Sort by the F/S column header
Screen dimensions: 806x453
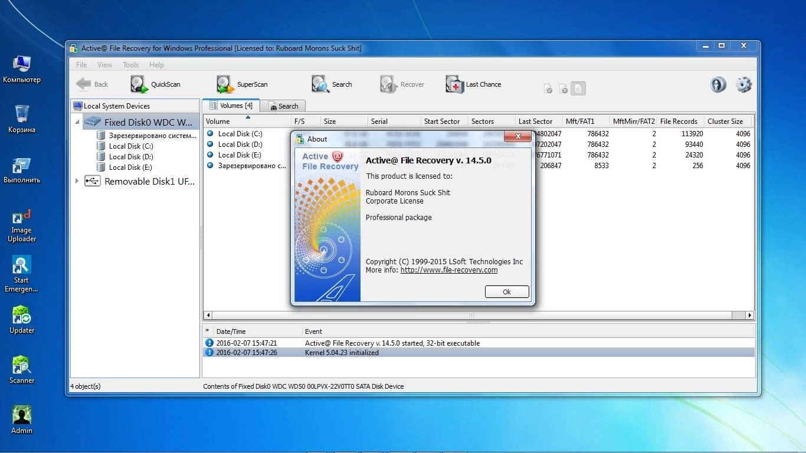(306, 122)
